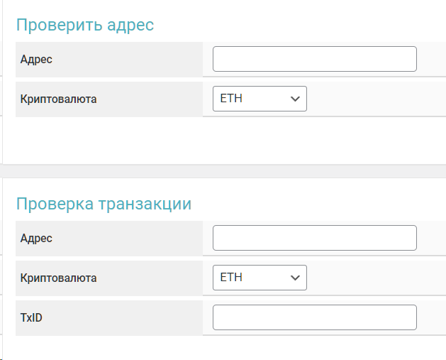Click the TxID label
The width and height of the screenshot is (446, 360).
pos(32,318)
